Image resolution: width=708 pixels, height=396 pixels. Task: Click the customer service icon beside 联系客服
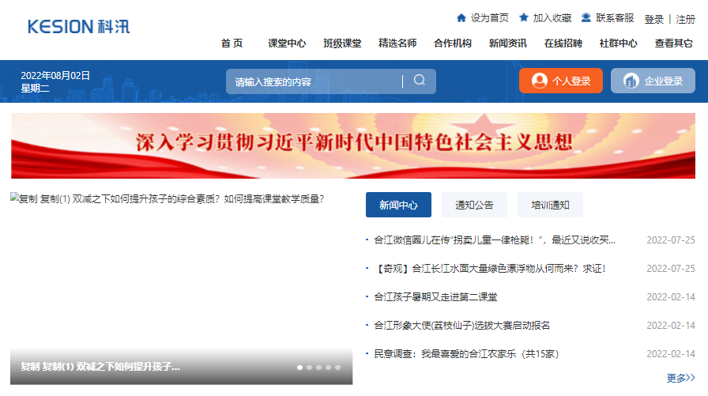point(586,17)
